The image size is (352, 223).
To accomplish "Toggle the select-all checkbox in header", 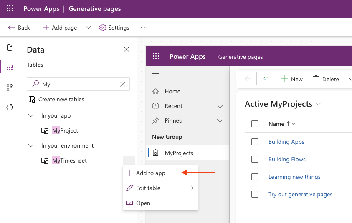I will [255, 124].
